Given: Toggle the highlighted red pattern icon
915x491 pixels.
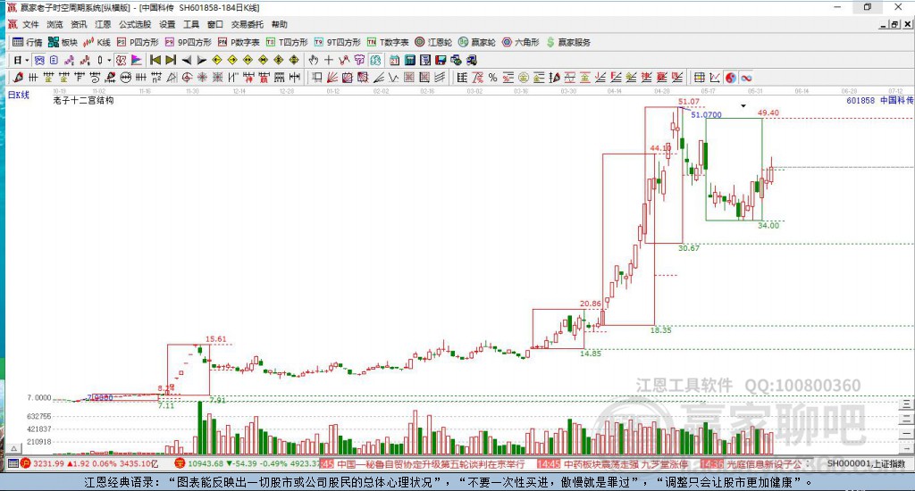Looking at the screenshot, I should [x=121, y=60].
